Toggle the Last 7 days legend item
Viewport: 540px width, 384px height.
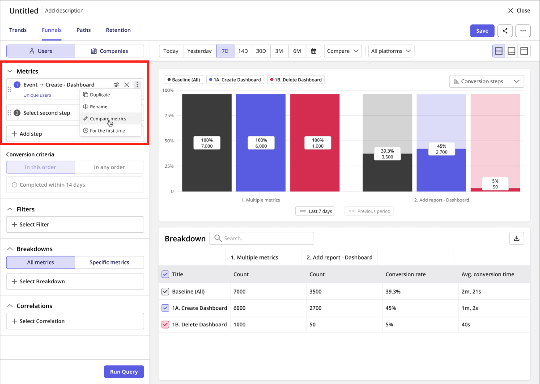315,211
